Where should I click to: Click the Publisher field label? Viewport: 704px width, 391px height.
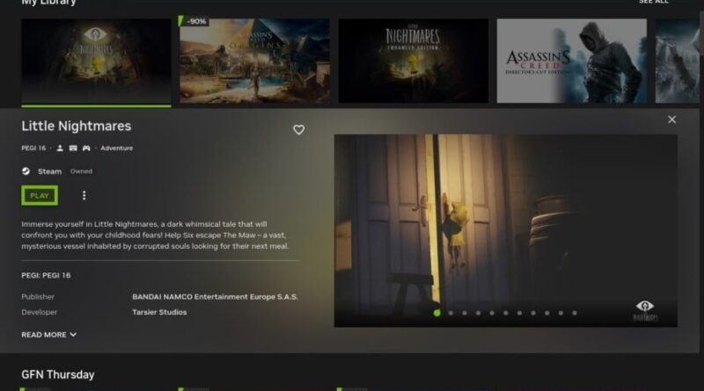click(x=38, y=297)
